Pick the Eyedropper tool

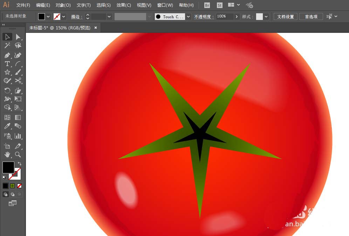[x=7, y=126]
